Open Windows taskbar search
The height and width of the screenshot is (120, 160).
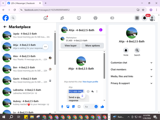point(11,117)
